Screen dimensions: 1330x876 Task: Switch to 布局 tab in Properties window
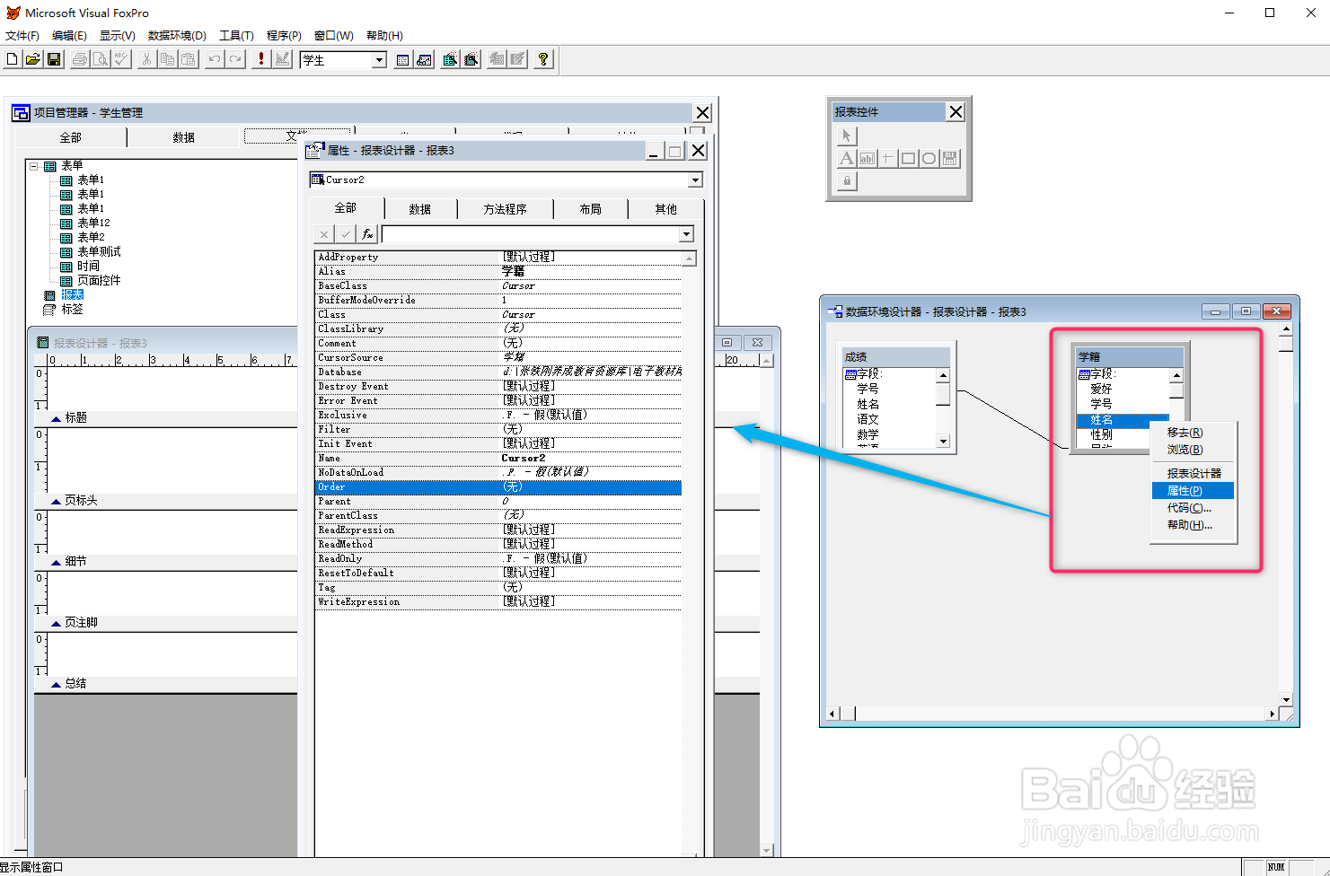(x=590, y=209)
